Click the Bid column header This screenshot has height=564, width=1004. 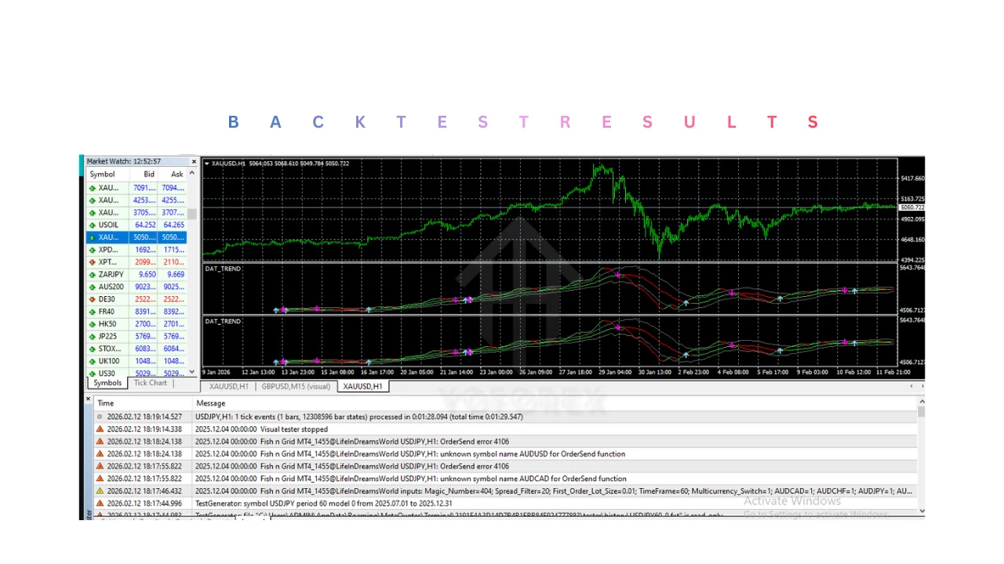tap(148, 174)
